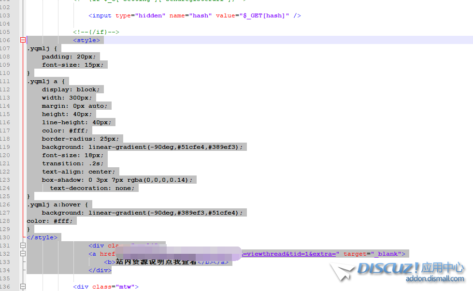Collapse fold marker beside the yqmlj div line

pos(23,246)
